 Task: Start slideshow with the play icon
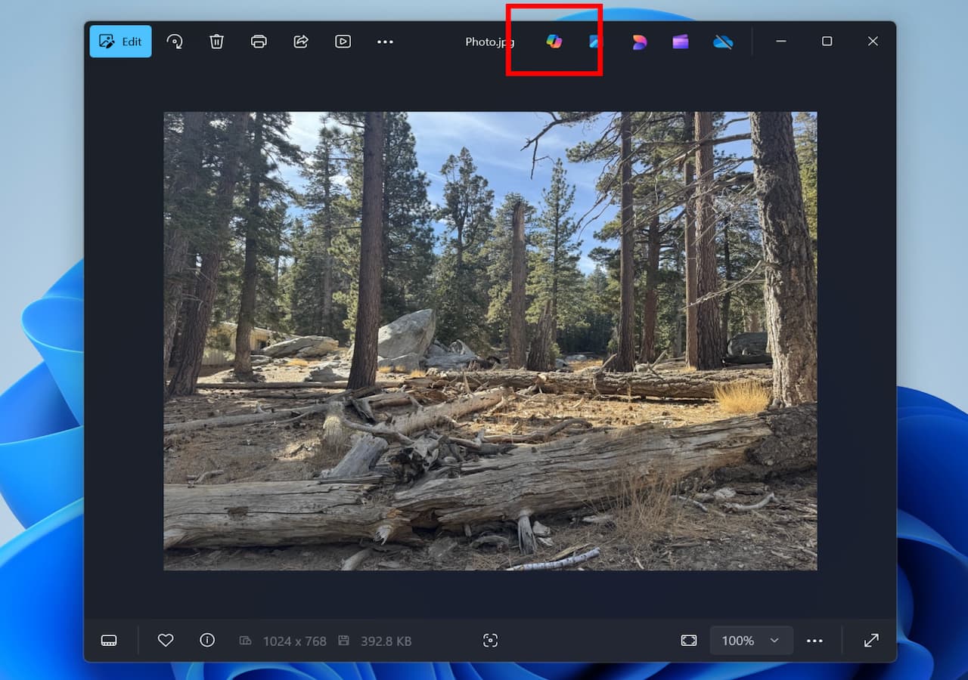343,42
